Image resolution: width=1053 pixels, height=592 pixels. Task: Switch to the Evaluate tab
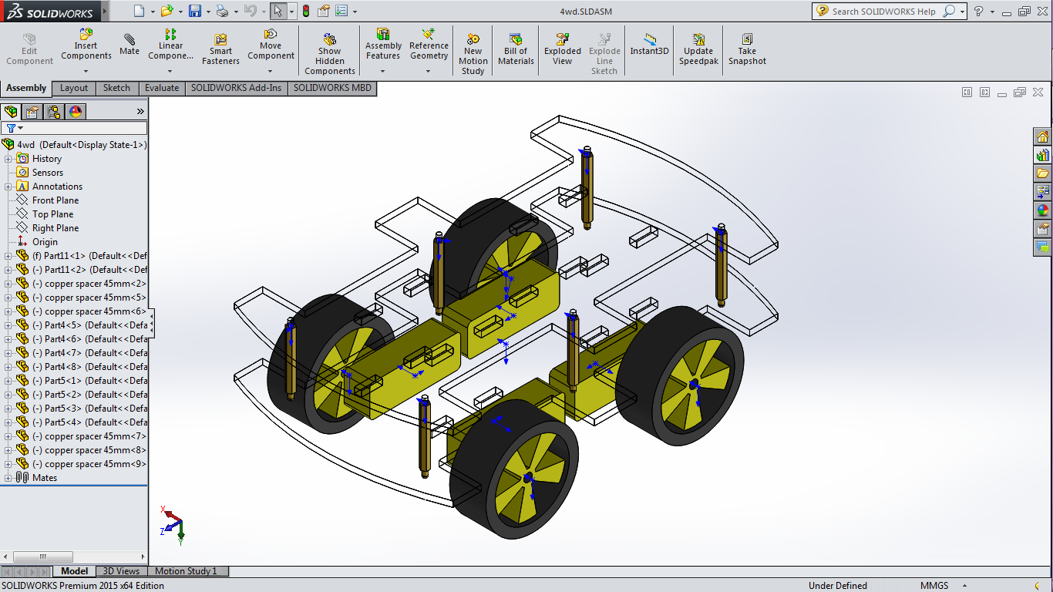(161, 88)
